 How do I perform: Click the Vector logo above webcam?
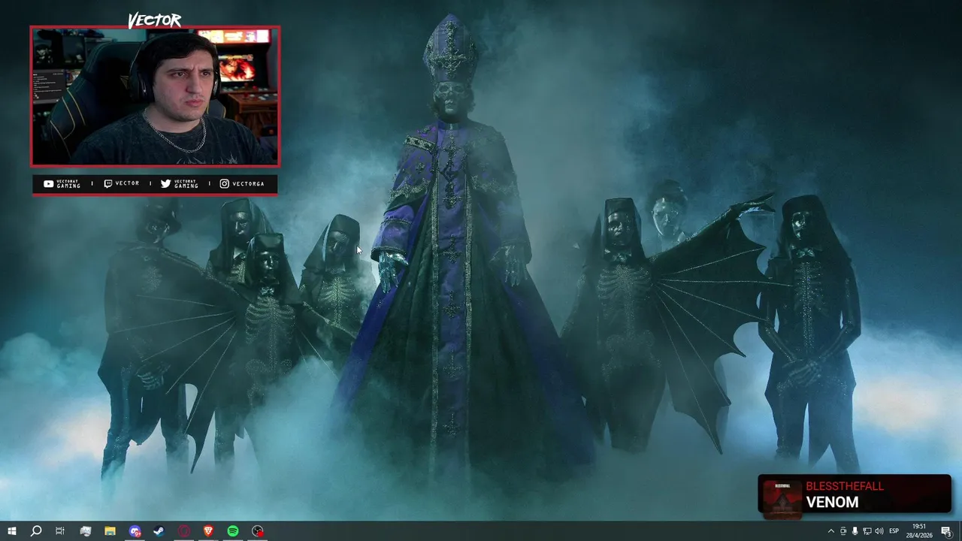[155, 20]
